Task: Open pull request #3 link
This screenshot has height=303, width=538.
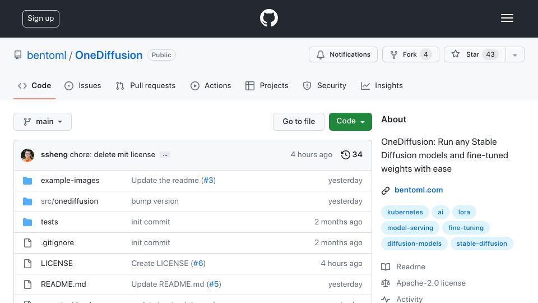Action: pos(208,180)
